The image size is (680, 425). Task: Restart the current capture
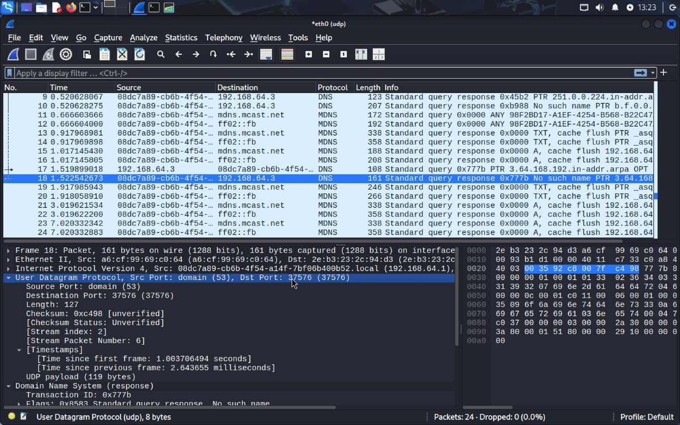49,54
